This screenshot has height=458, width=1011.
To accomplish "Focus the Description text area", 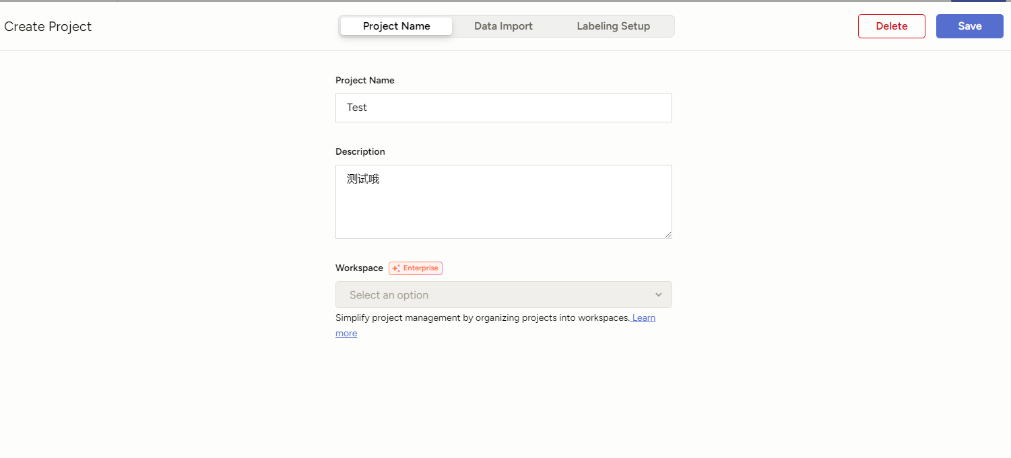I will (x=503, y=208).
